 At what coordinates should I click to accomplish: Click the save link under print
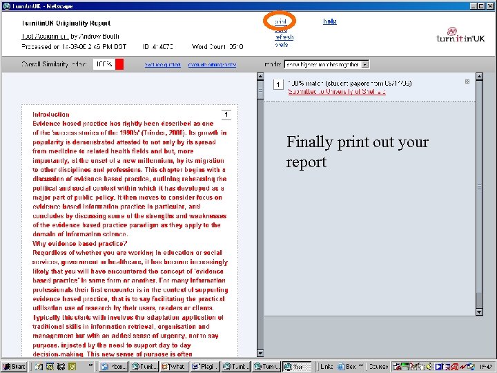(x=281, y=30)
